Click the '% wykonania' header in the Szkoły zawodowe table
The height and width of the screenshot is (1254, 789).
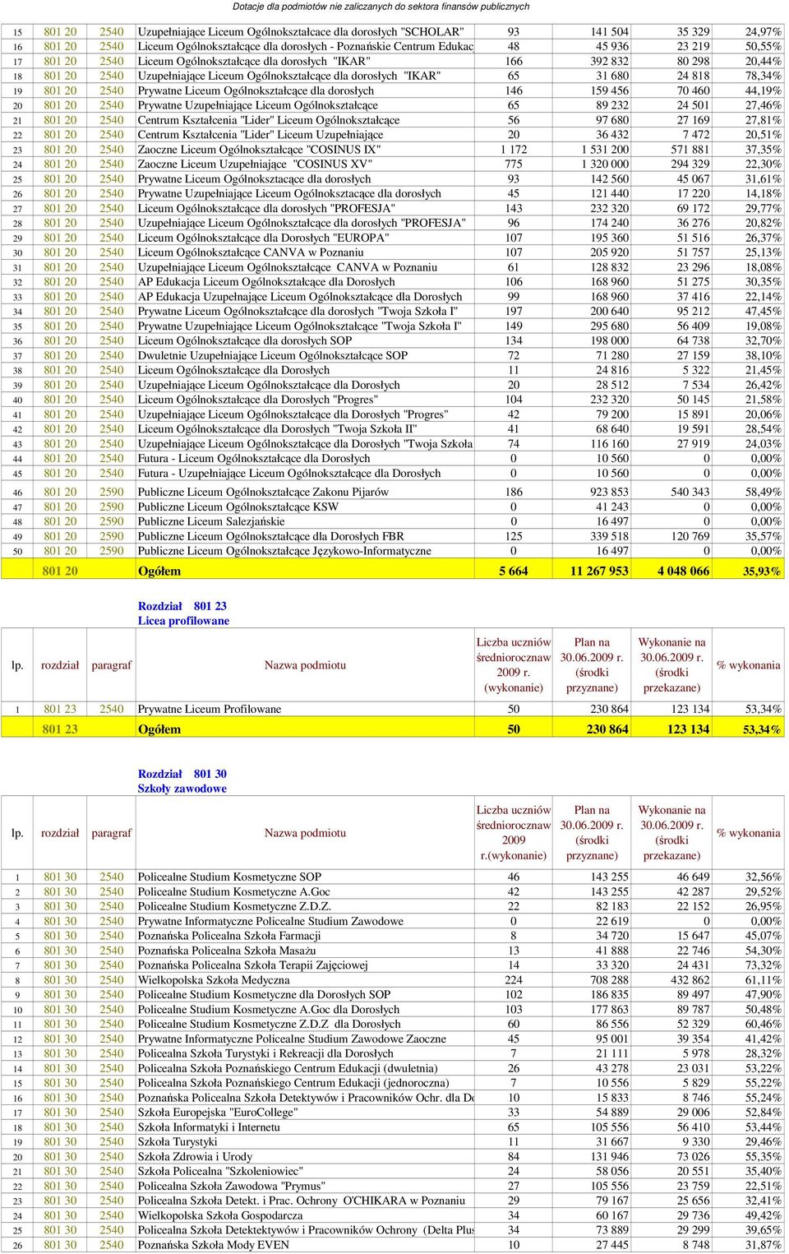749,833
